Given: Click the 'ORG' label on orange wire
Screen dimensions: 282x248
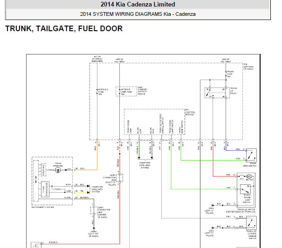Looking at the screenshot, I should [82, 168].
